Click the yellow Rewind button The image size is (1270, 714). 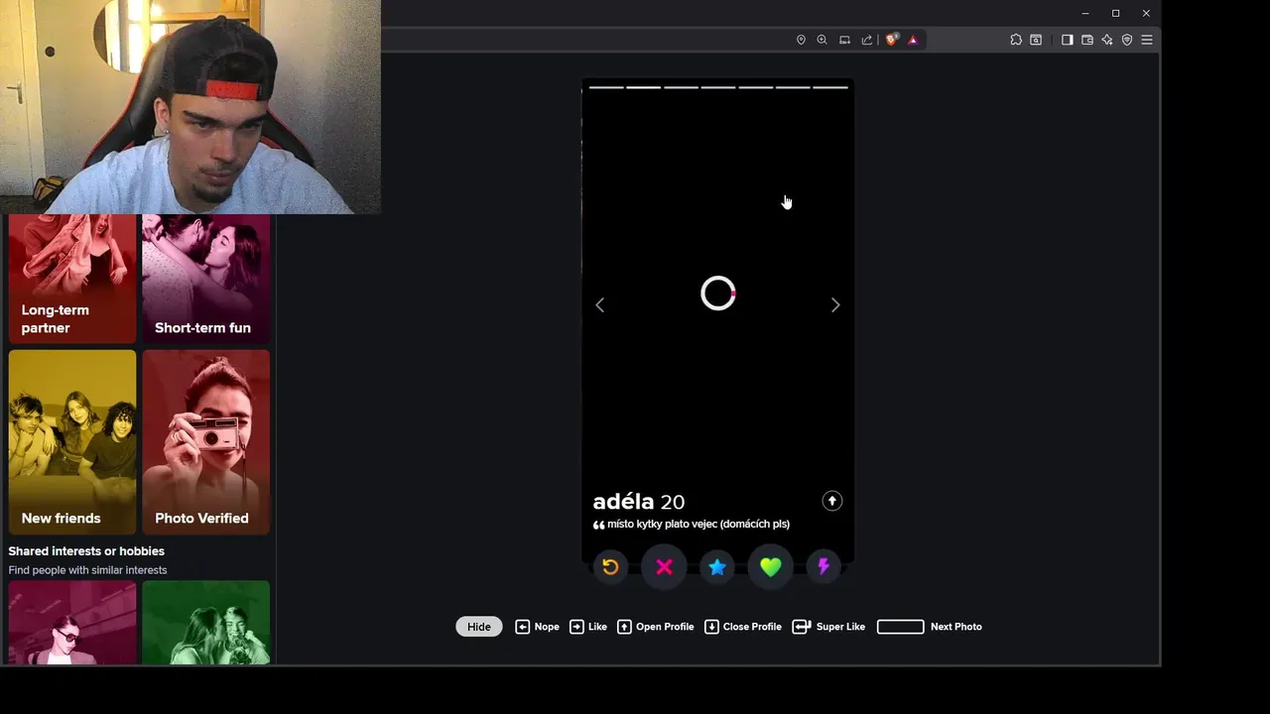610,567
